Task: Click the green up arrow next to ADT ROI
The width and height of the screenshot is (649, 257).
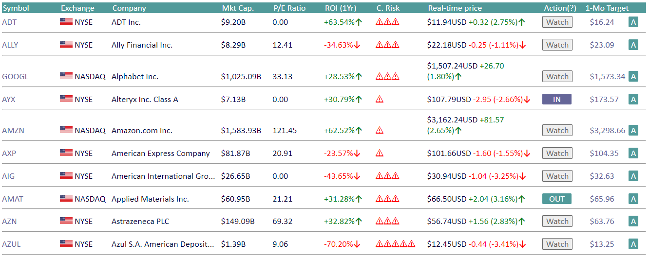Action: pyautogui.click(x=359, y=22)
